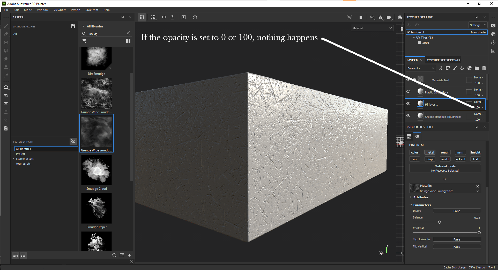
Task: Set Flip Horizontal to True
Action: 457,239
